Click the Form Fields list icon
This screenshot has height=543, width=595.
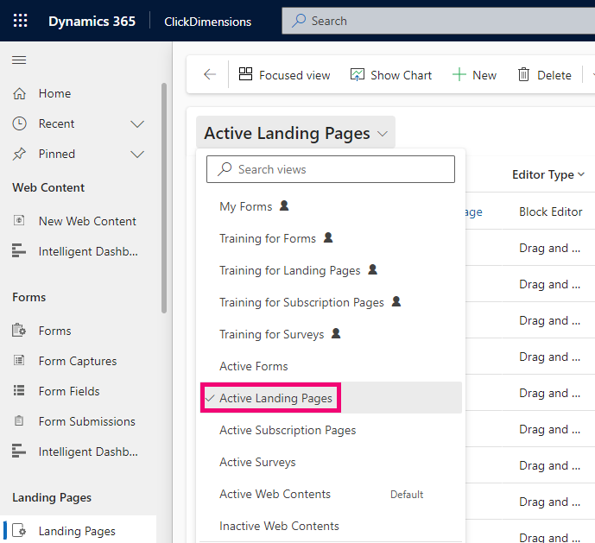coord(19,390)
